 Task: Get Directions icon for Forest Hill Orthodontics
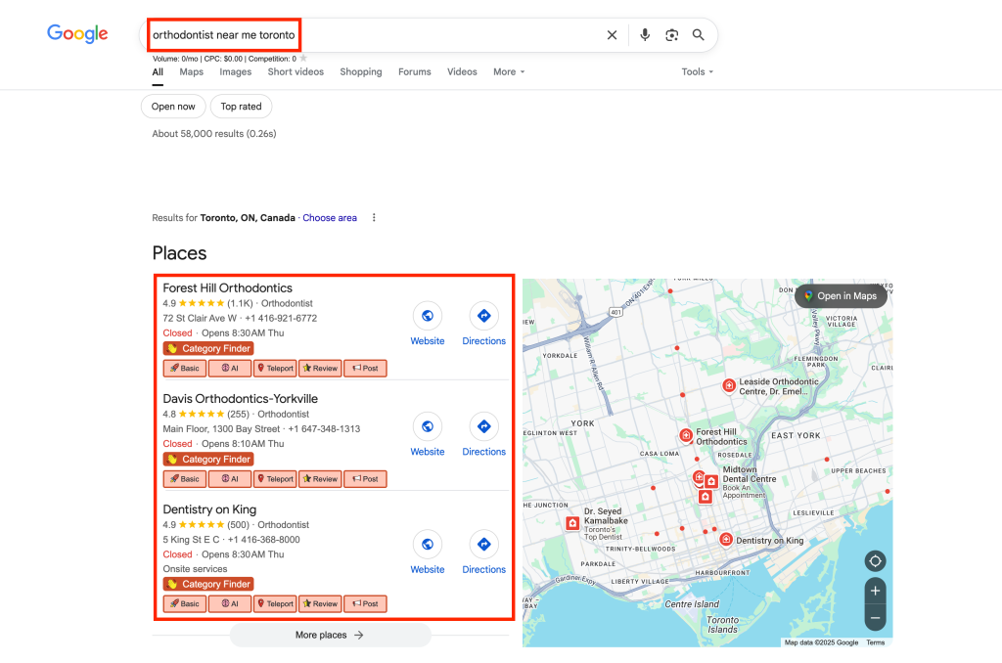tap(483, 316)
